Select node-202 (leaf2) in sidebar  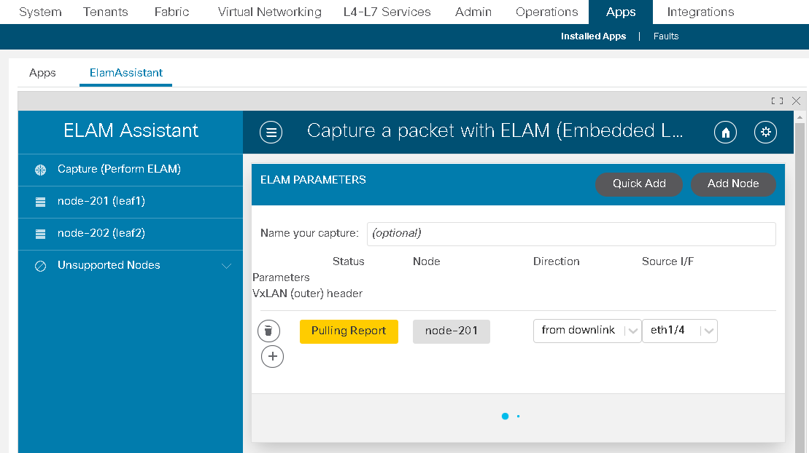click(131, 234)
